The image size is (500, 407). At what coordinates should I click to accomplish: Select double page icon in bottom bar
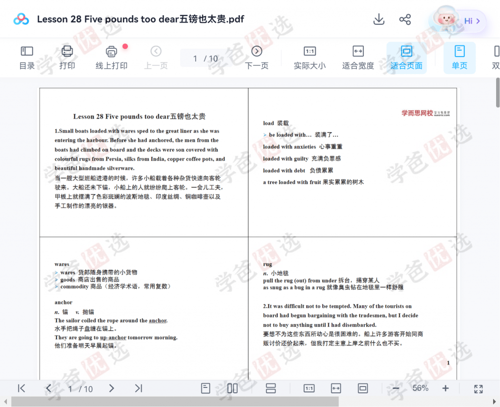coord(232,388)
